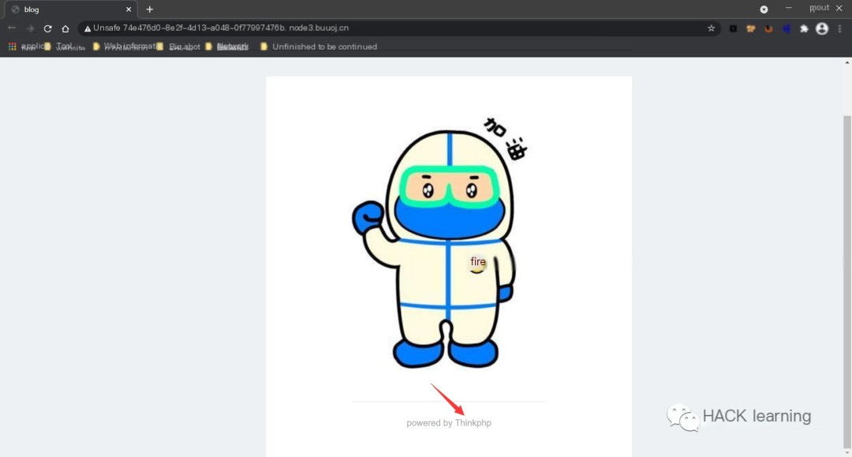Viewport: 852px width, 457px height.
Task: Click the powered by Thinkphp text
Action: (x=449, y=423)
